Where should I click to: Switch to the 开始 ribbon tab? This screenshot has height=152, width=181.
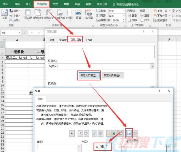tap(17, 5)
